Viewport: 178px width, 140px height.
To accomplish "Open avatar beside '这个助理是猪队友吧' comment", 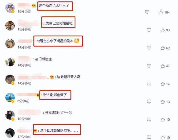I will (10, 133).
